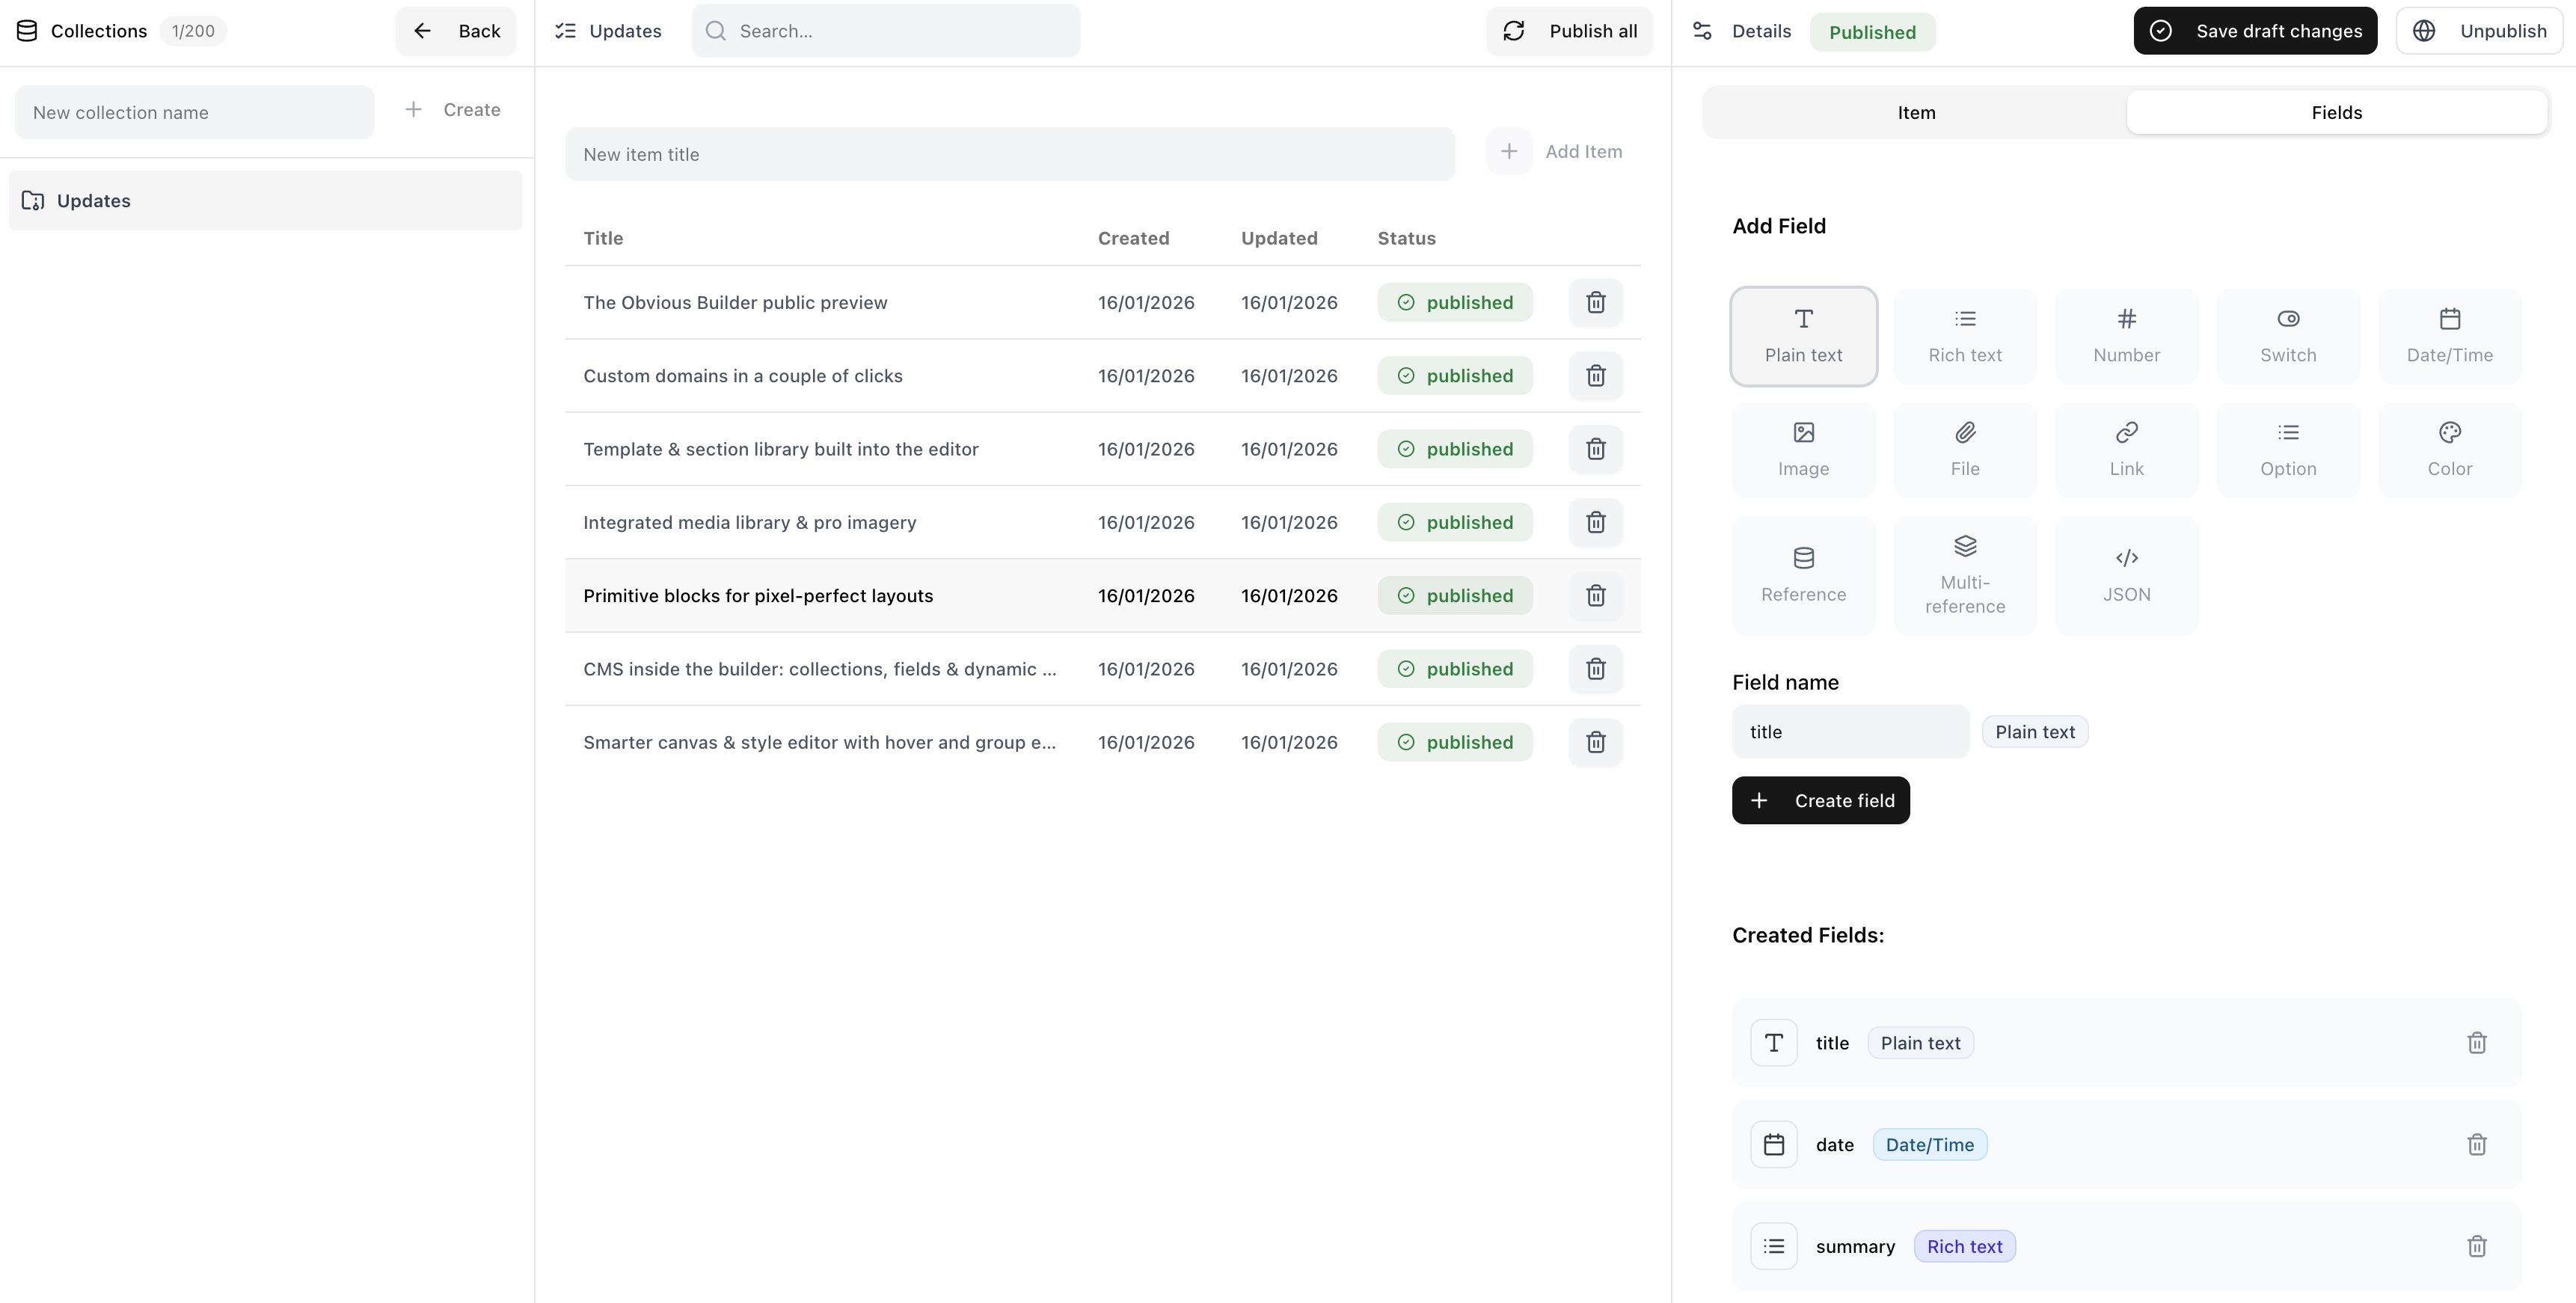Select the Date/Time field type
Screen dimensions: 2576x1303
(2449, 336)
